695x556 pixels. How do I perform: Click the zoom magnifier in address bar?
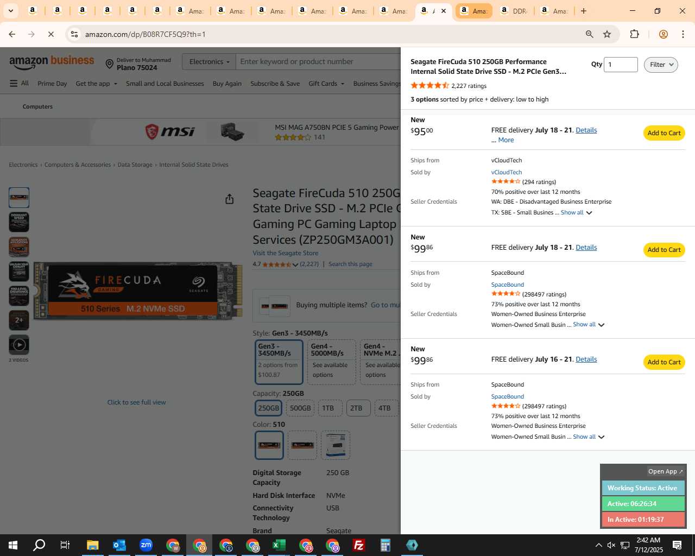589,34
